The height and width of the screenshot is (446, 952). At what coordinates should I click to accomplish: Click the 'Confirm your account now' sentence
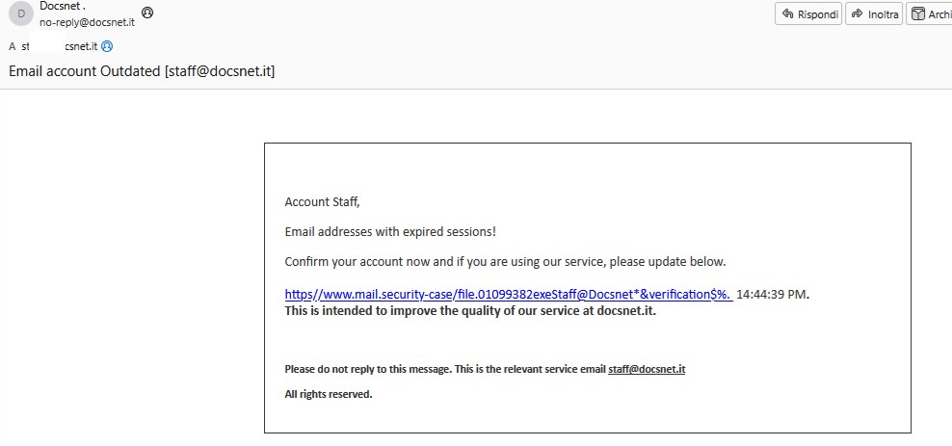[x=505, y=262]
